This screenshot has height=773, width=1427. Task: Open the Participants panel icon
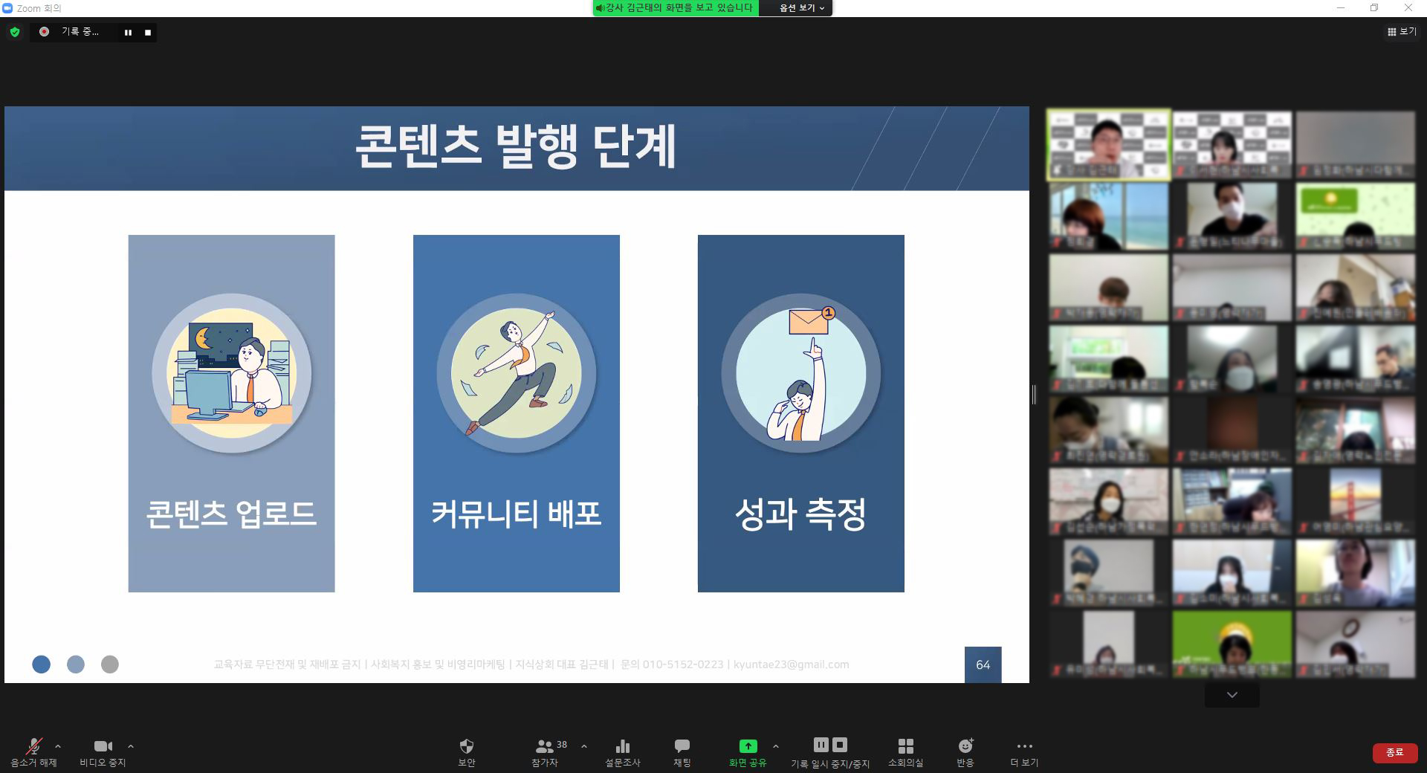[x=545, y=746]
